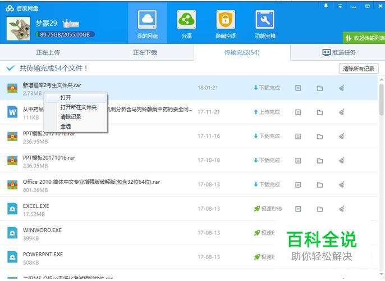Open file icon for the 17-11-16 PPT模板 row
Viewport: 385px width, 281px height.
pos(298,137)
